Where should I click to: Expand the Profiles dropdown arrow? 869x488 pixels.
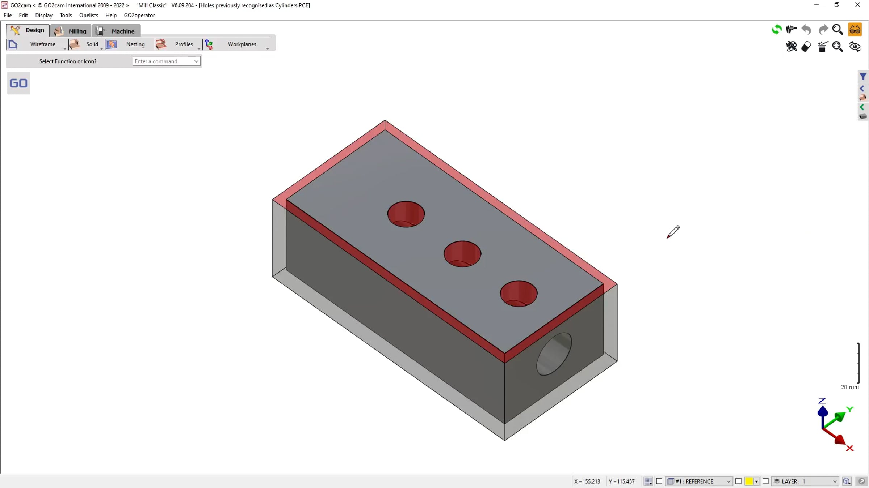tap(199, 48)
